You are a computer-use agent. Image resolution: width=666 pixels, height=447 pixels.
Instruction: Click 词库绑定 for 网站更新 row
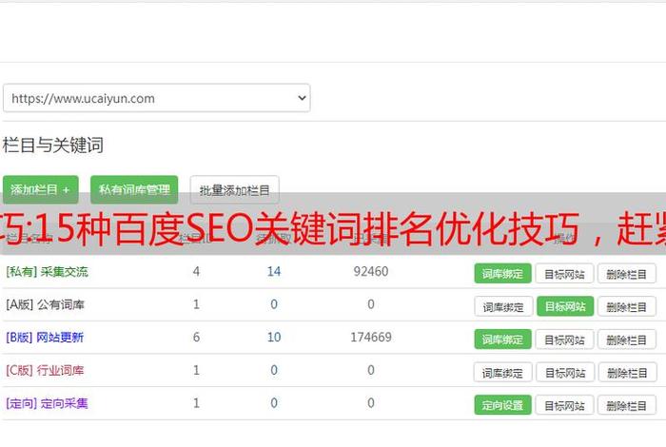502,340
